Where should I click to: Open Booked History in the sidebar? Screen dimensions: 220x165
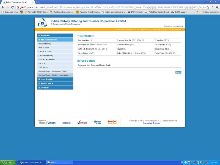tap(45, 44)
